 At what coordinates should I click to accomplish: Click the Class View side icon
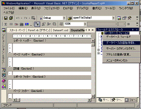pyautogui.click(x=4, y=70)
